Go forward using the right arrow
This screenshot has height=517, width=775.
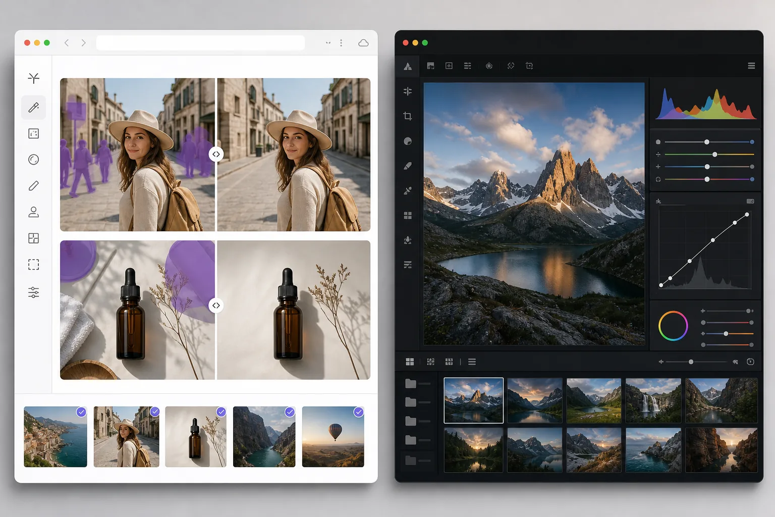[x=83, y=43]
